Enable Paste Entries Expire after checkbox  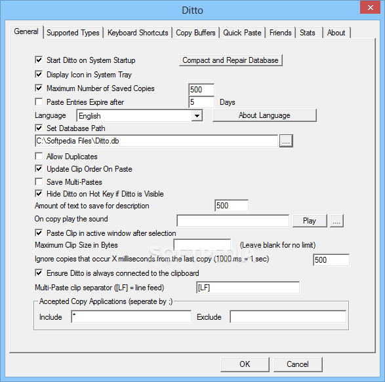39,102
